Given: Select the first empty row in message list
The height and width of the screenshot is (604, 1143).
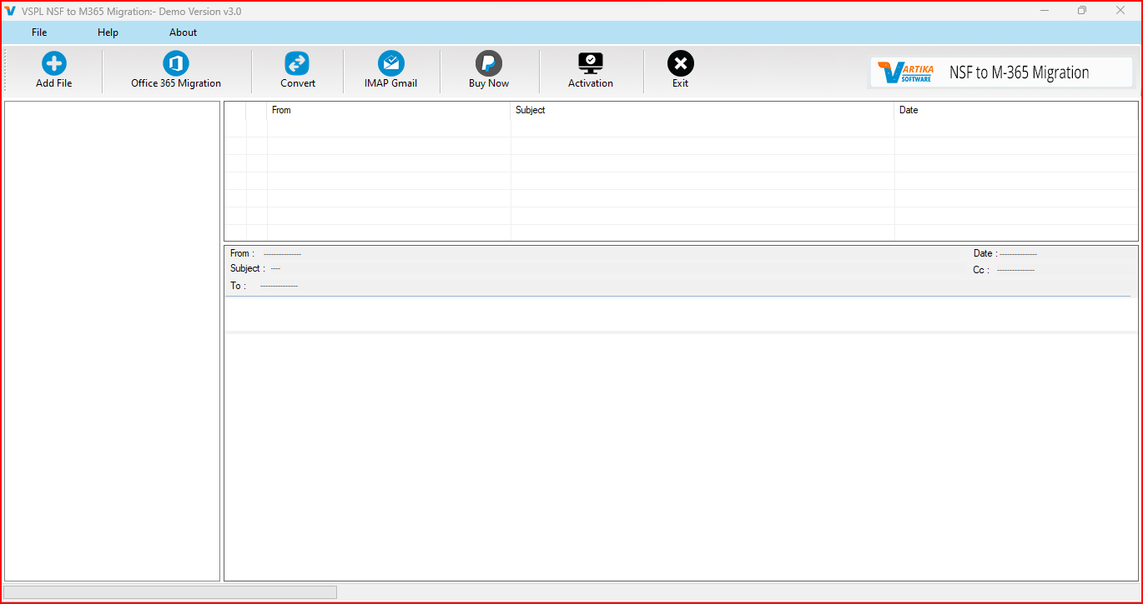Looking at the screenshot, I should [x=681, y=128].
